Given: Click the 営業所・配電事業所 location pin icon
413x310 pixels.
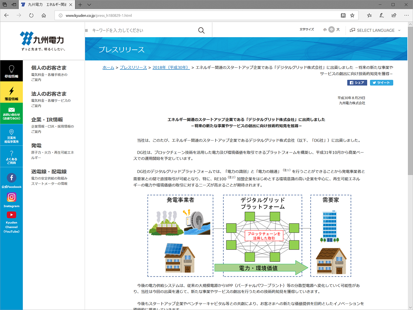Looking at the screenshot, I should pos(12,134).
